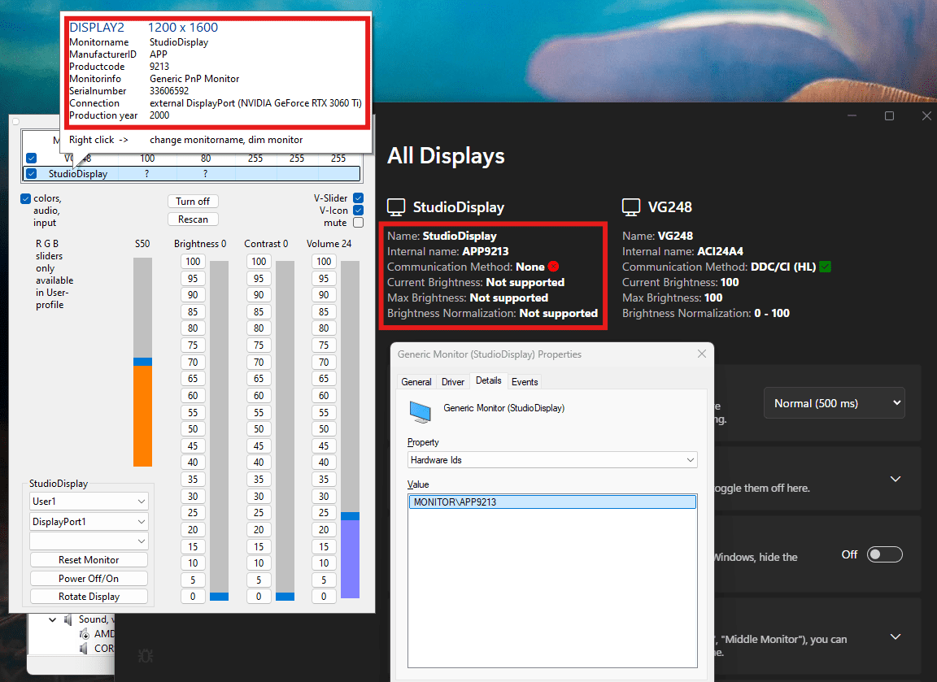
Task: Open the Normal (500 ms) dropdown
Action: coord(834,403)
